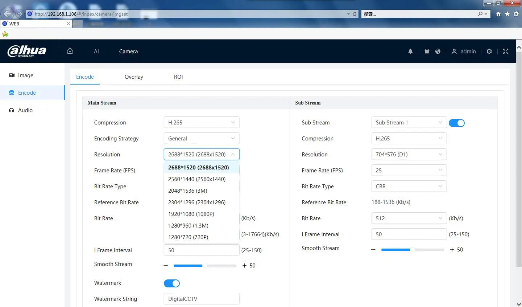Open the sub stream Bit Rate Type dropdown
This screenshot has width=522, height=307.
pyautogui.click(x=409, y=187)
